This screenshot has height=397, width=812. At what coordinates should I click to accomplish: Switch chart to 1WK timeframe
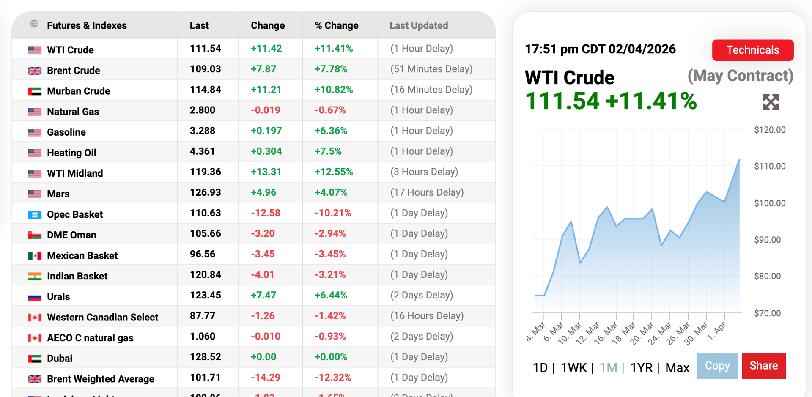coord(573,368)
